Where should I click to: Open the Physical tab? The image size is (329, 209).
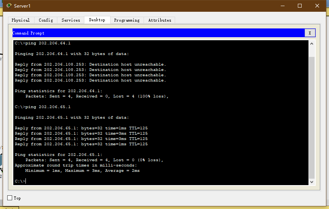point(21,20)
